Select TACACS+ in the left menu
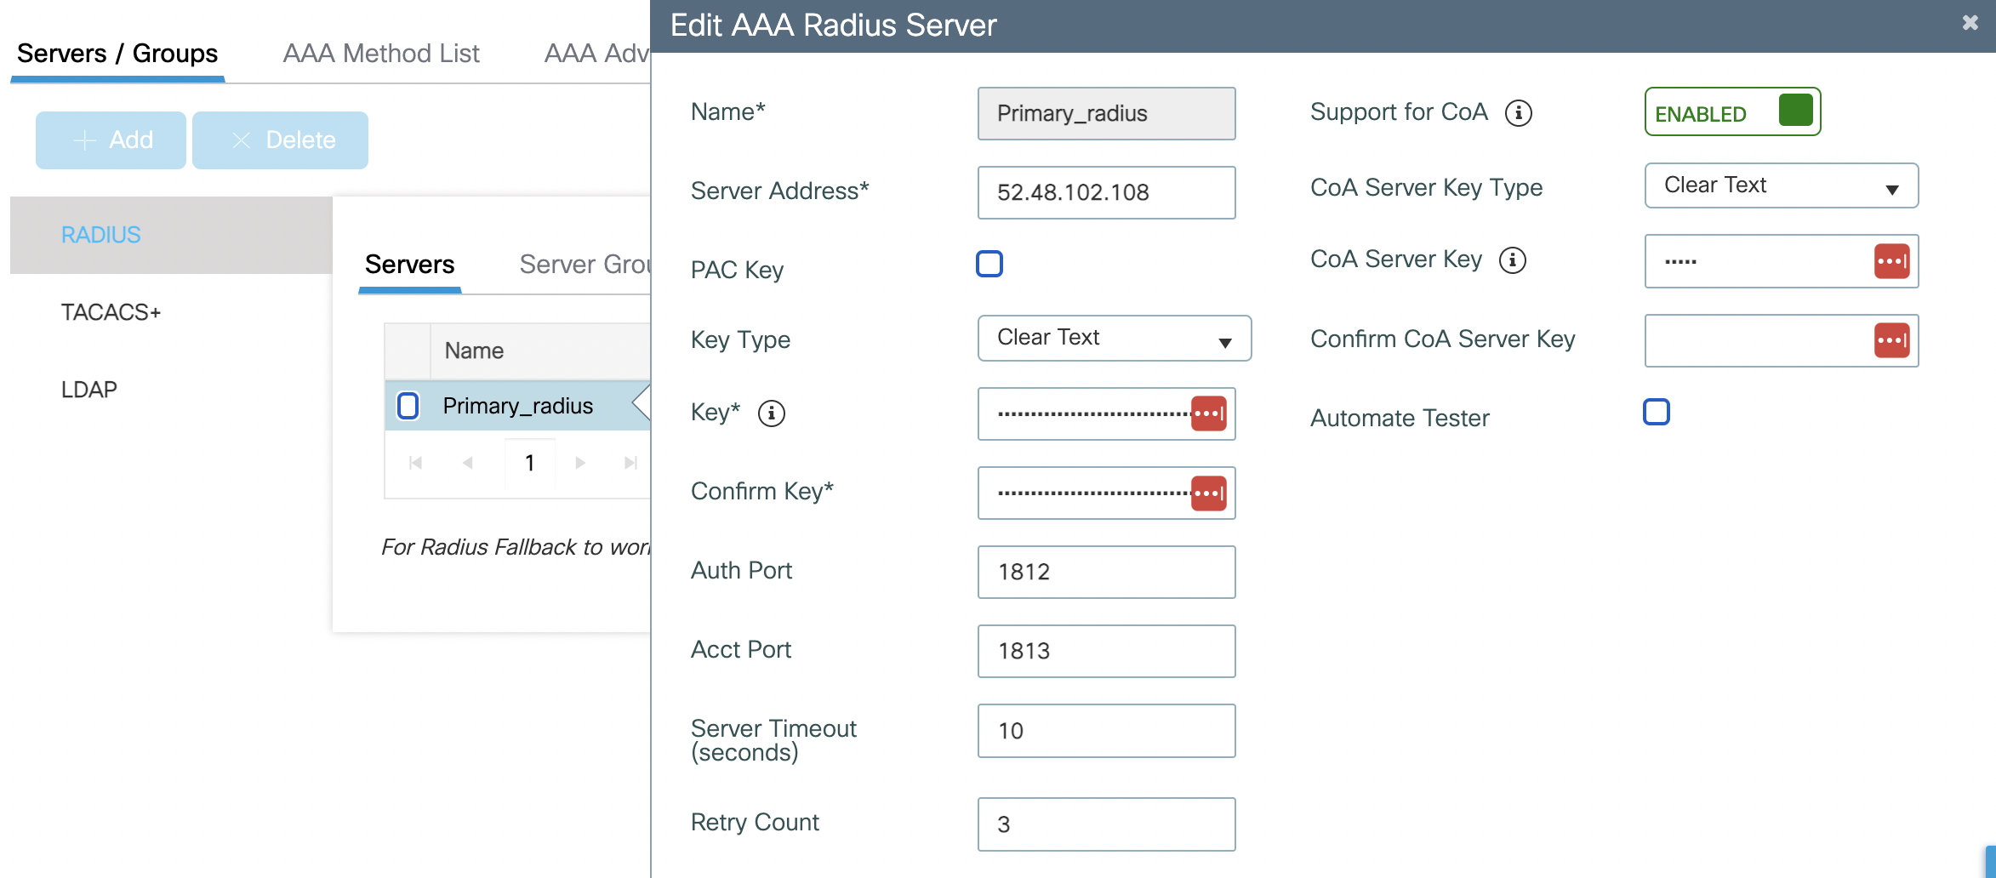Screen dimensions: 1996x878 [111, 312]
